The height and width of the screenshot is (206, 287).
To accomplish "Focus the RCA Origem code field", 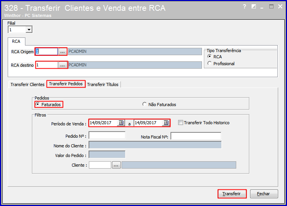I will tap(47, 52).
